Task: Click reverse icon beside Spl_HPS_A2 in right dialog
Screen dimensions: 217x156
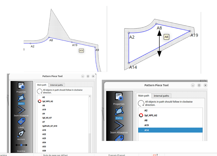Action: coord(141,115)
